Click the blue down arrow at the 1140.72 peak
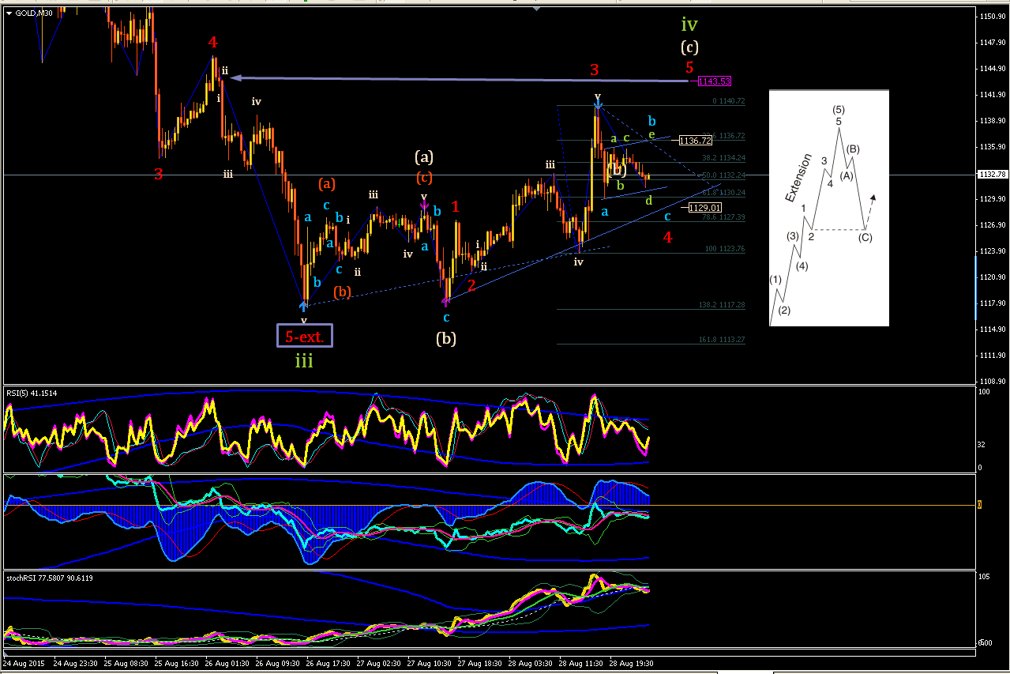The width and height of the screenshot is (1010, 674). pyautogui.click(x=598, y=103)
